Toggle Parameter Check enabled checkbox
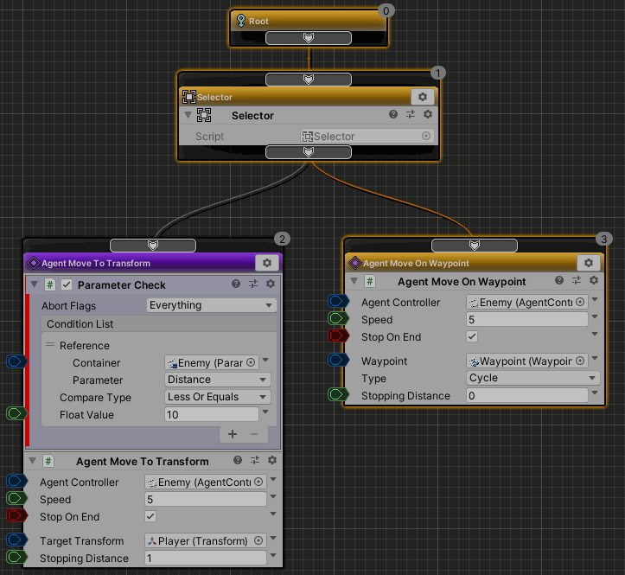The width and height of the screenshot is (625, 575). tap(67, 284)
